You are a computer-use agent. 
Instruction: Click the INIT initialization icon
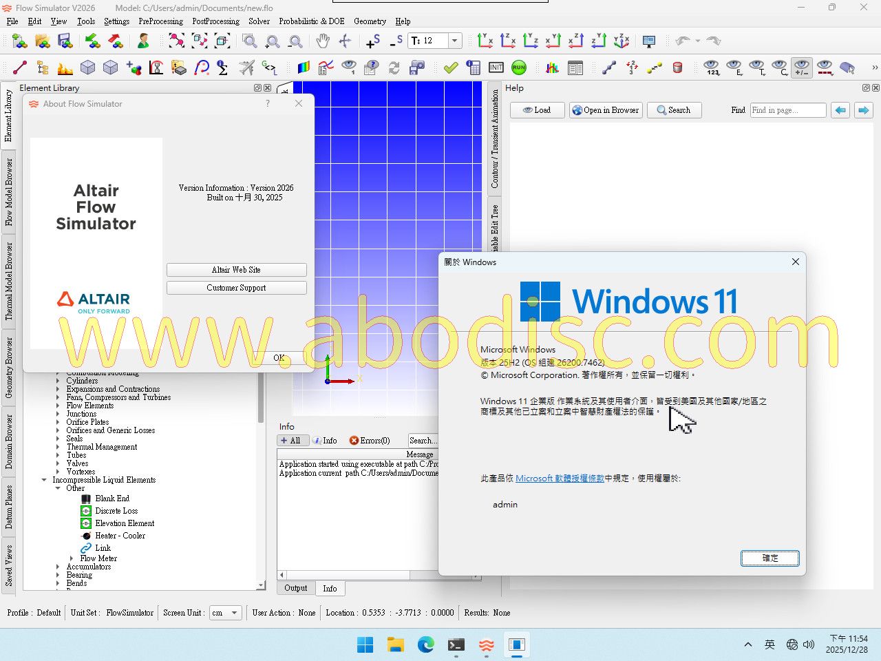coord(496,67)
